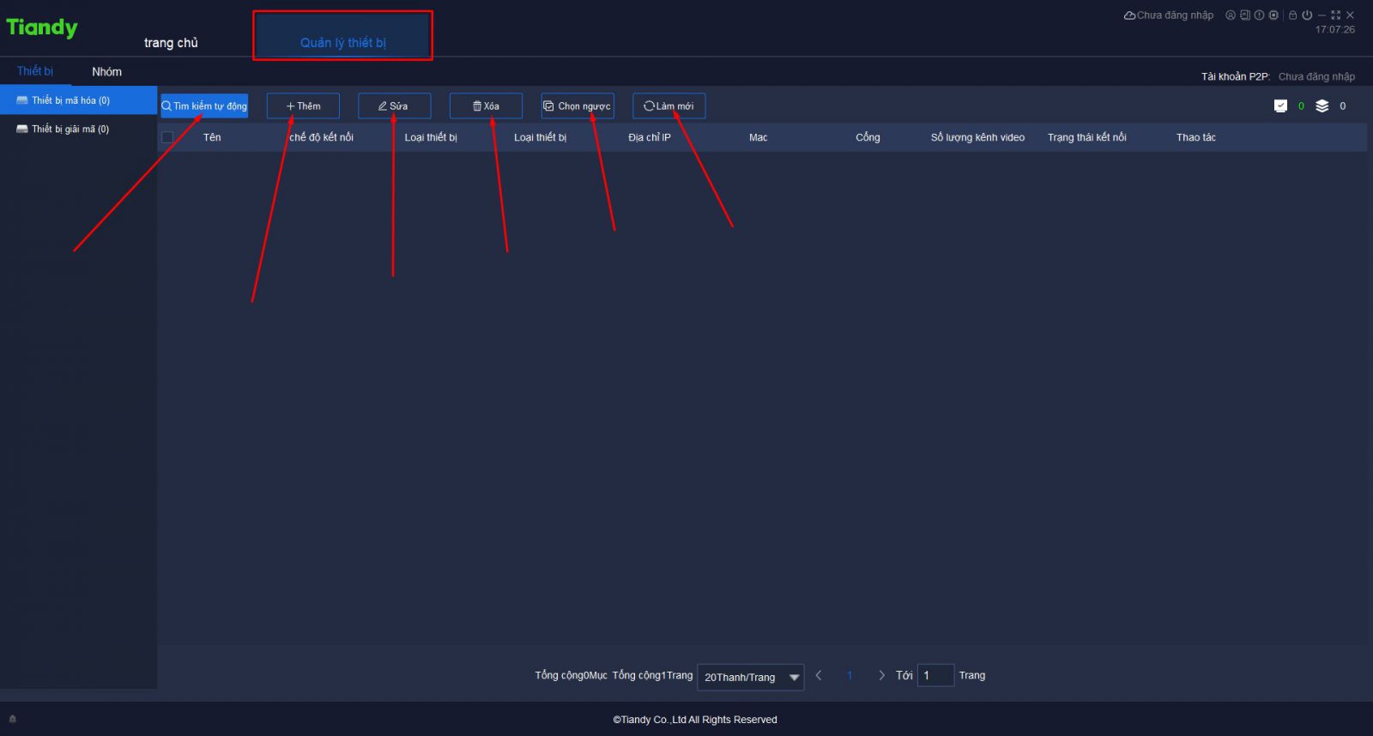Switch to the Nhóm tab
This screenshot has width=1373, height=736.
[106, 72]
